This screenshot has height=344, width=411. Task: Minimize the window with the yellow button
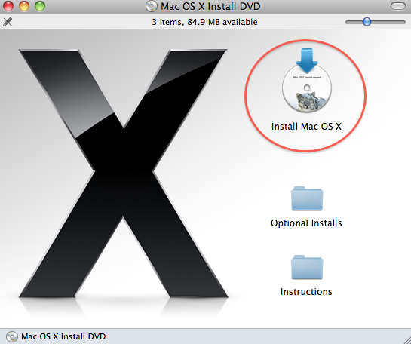pyautogui.click(x=24, y=6)
